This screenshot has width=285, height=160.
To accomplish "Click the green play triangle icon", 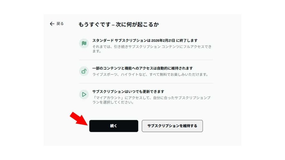I will pos(84,94).
